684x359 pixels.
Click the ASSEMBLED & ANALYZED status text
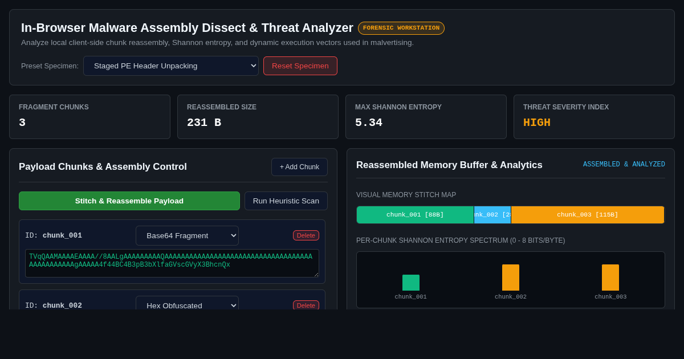click(624, 164)
